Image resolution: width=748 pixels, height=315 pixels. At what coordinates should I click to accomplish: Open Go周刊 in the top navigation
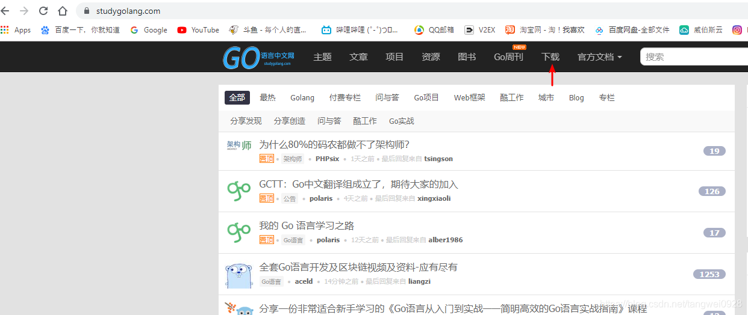click(508, 57)
